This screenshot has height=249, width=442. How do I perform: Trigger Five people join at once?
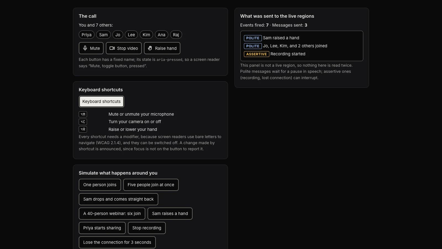tap(151, 185)
